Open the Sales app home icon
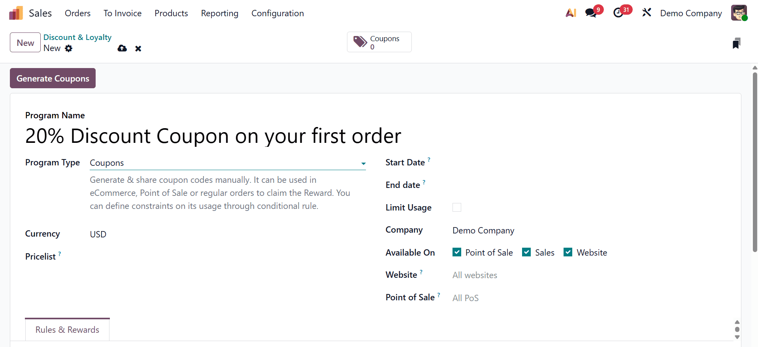Screen dimensions: 758x347 coord(16,13)
